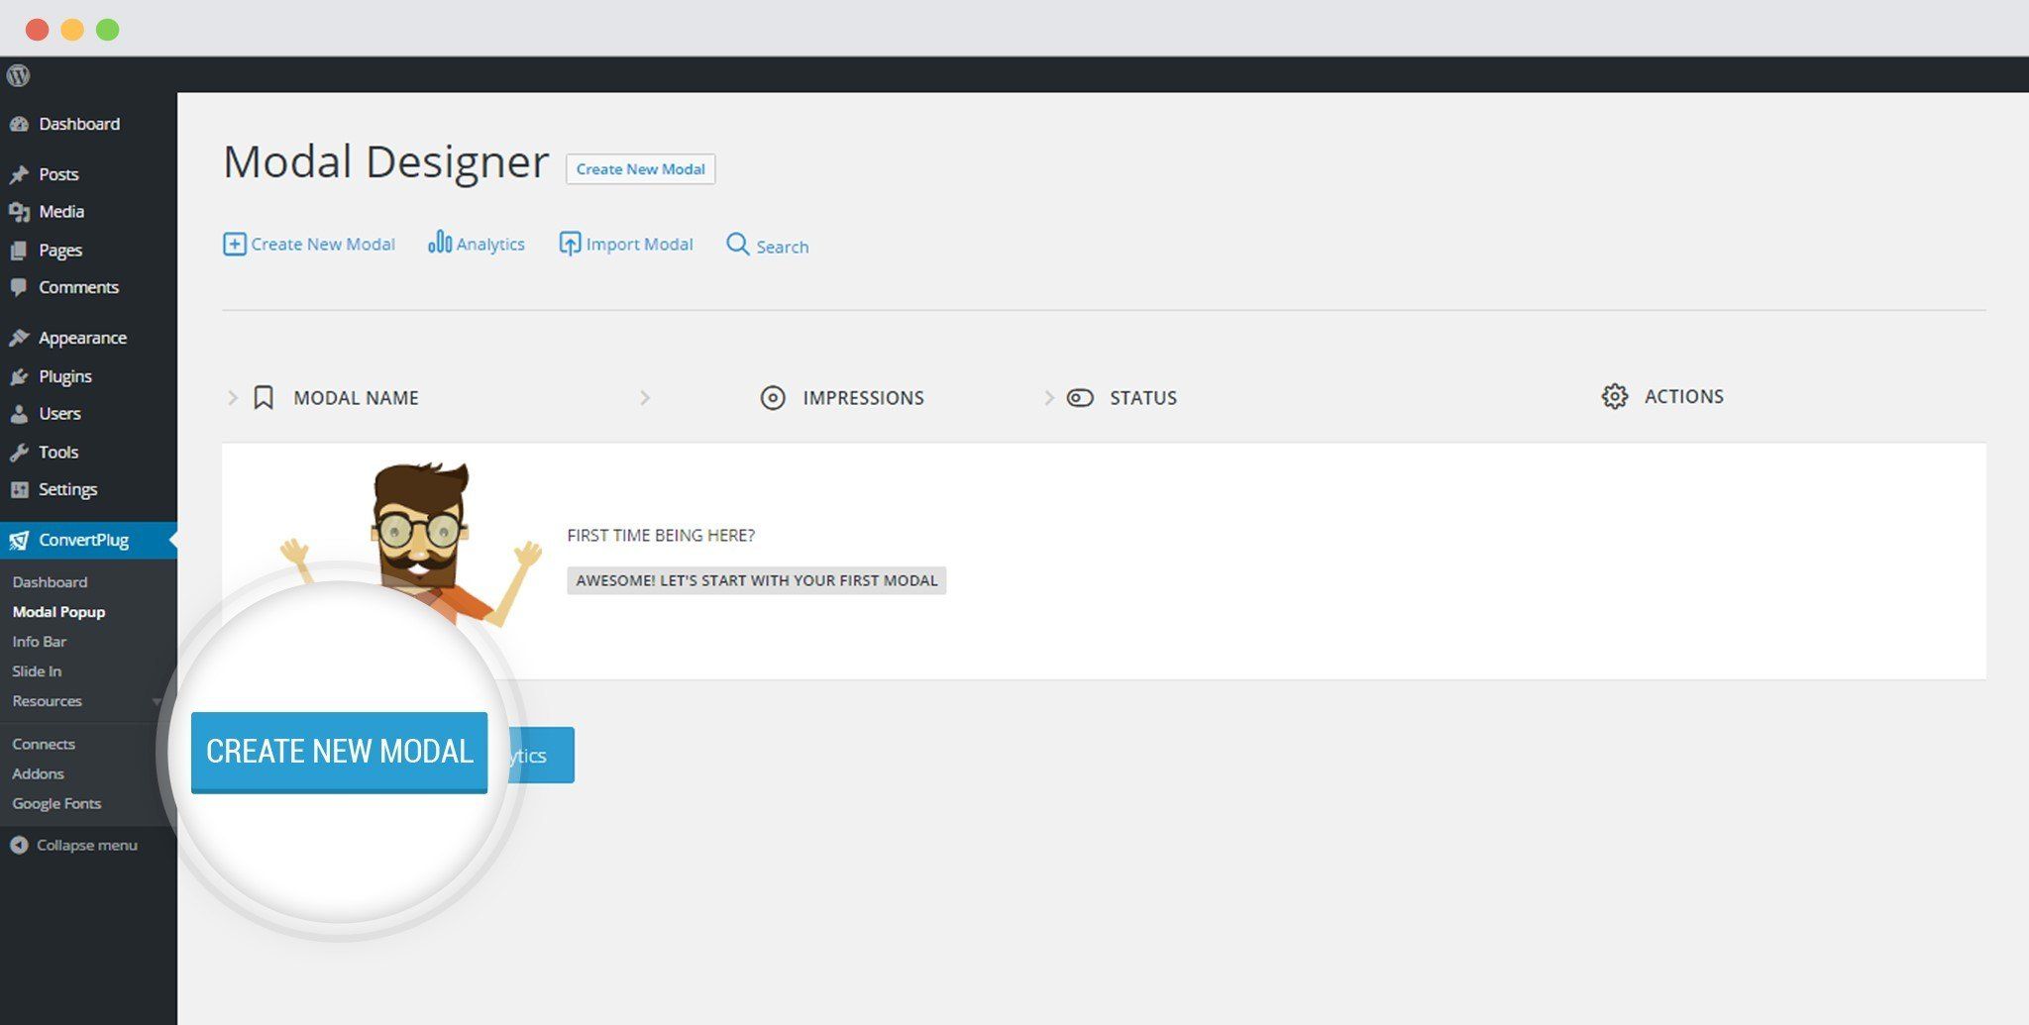Click the Search magnifier icon

(x=738, y=245)
